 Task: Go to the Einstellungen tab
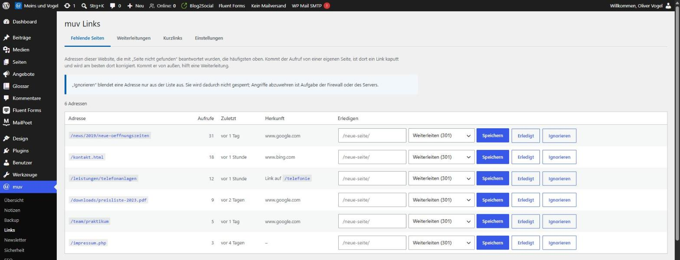click(209, 38)
